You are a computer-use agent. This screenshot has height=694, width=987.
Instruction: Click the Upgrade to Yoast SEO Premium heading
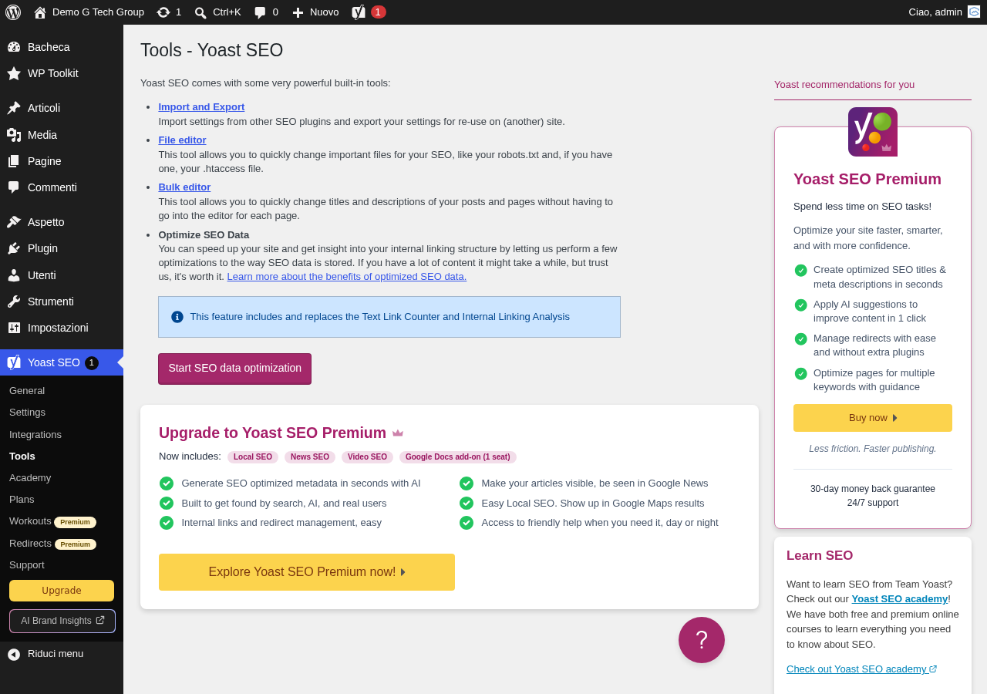click(272, 433)
